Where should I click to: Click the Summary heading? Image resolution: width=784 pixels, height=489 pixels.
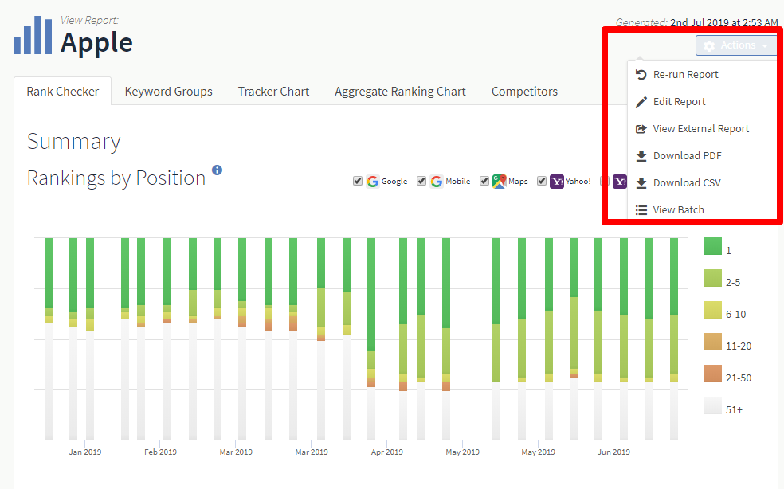click(73, 142)
